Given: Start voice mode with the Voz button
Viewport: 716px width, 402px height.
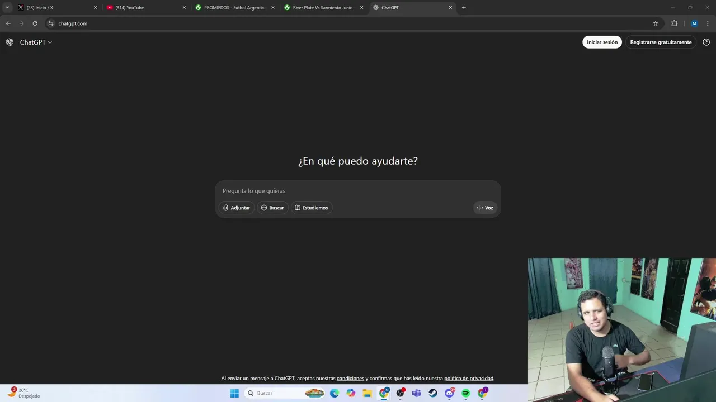Looking at the screenshot, I should point(485,208).
